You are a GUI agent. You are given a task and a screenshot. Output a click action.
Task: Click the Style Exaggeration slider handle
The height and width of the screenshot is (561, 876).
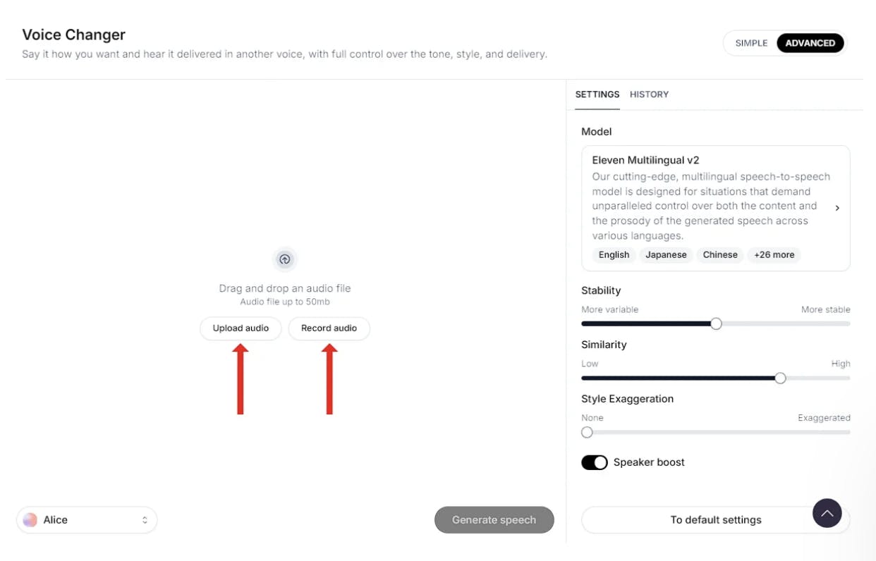point(587,432)
